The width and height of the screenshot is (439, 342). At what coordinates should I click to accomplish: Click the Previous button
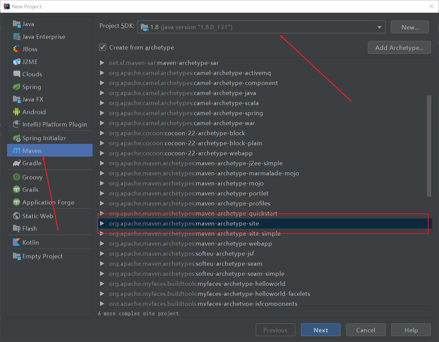(275, 330)
